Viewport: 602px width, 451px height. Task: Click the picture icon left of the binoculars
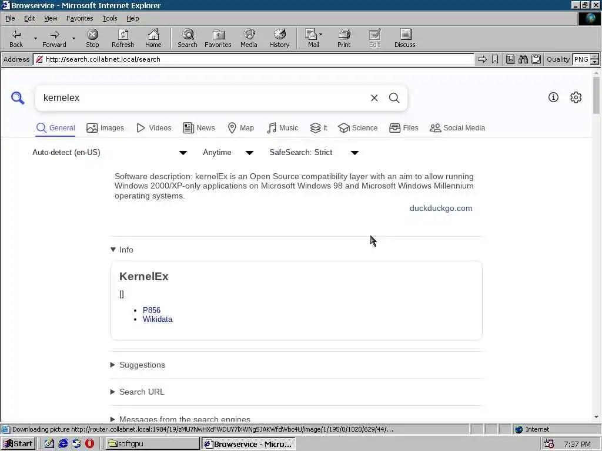pos(510,59)
